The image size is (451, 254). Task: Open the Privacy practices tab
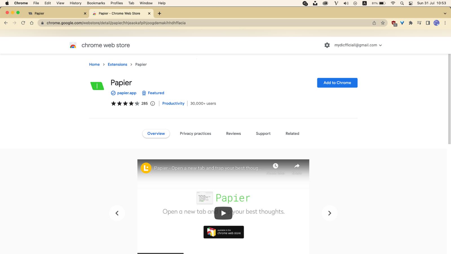tap(195, 133)
